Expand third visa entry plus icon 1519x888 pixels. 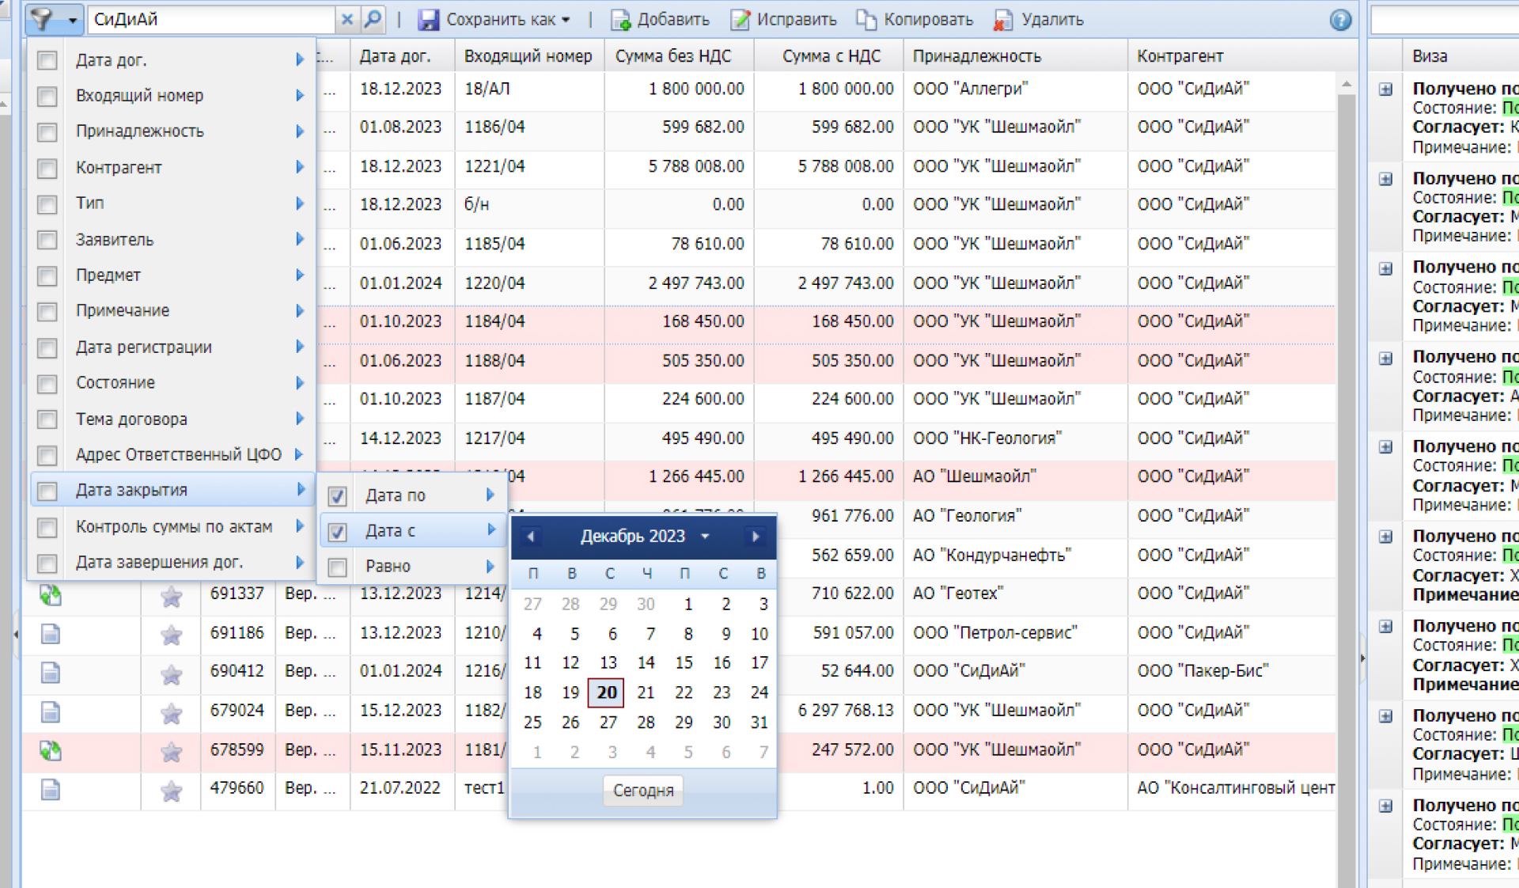click(1385, 268)
